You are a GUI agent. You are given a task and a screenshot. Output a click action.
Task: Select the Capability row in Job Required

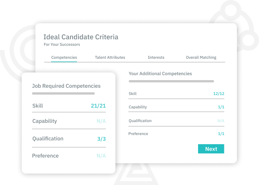click(x=69, y=121)
